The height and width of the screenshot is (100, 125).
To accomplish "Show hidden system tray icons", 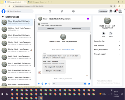I will 109,94.
